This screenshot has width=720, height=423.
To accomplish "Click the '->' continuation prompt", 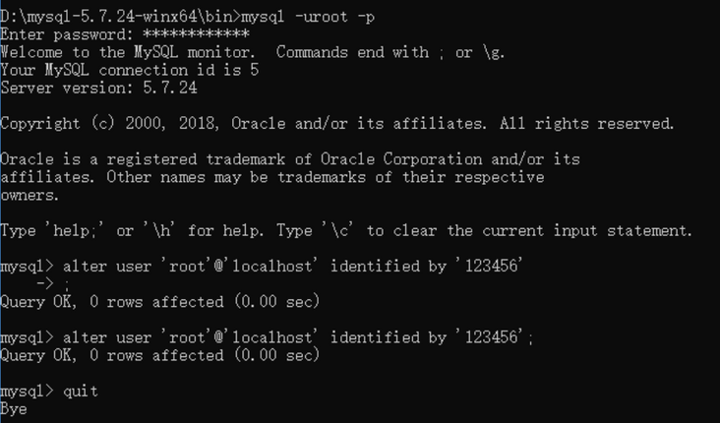I will coord(44,284).
